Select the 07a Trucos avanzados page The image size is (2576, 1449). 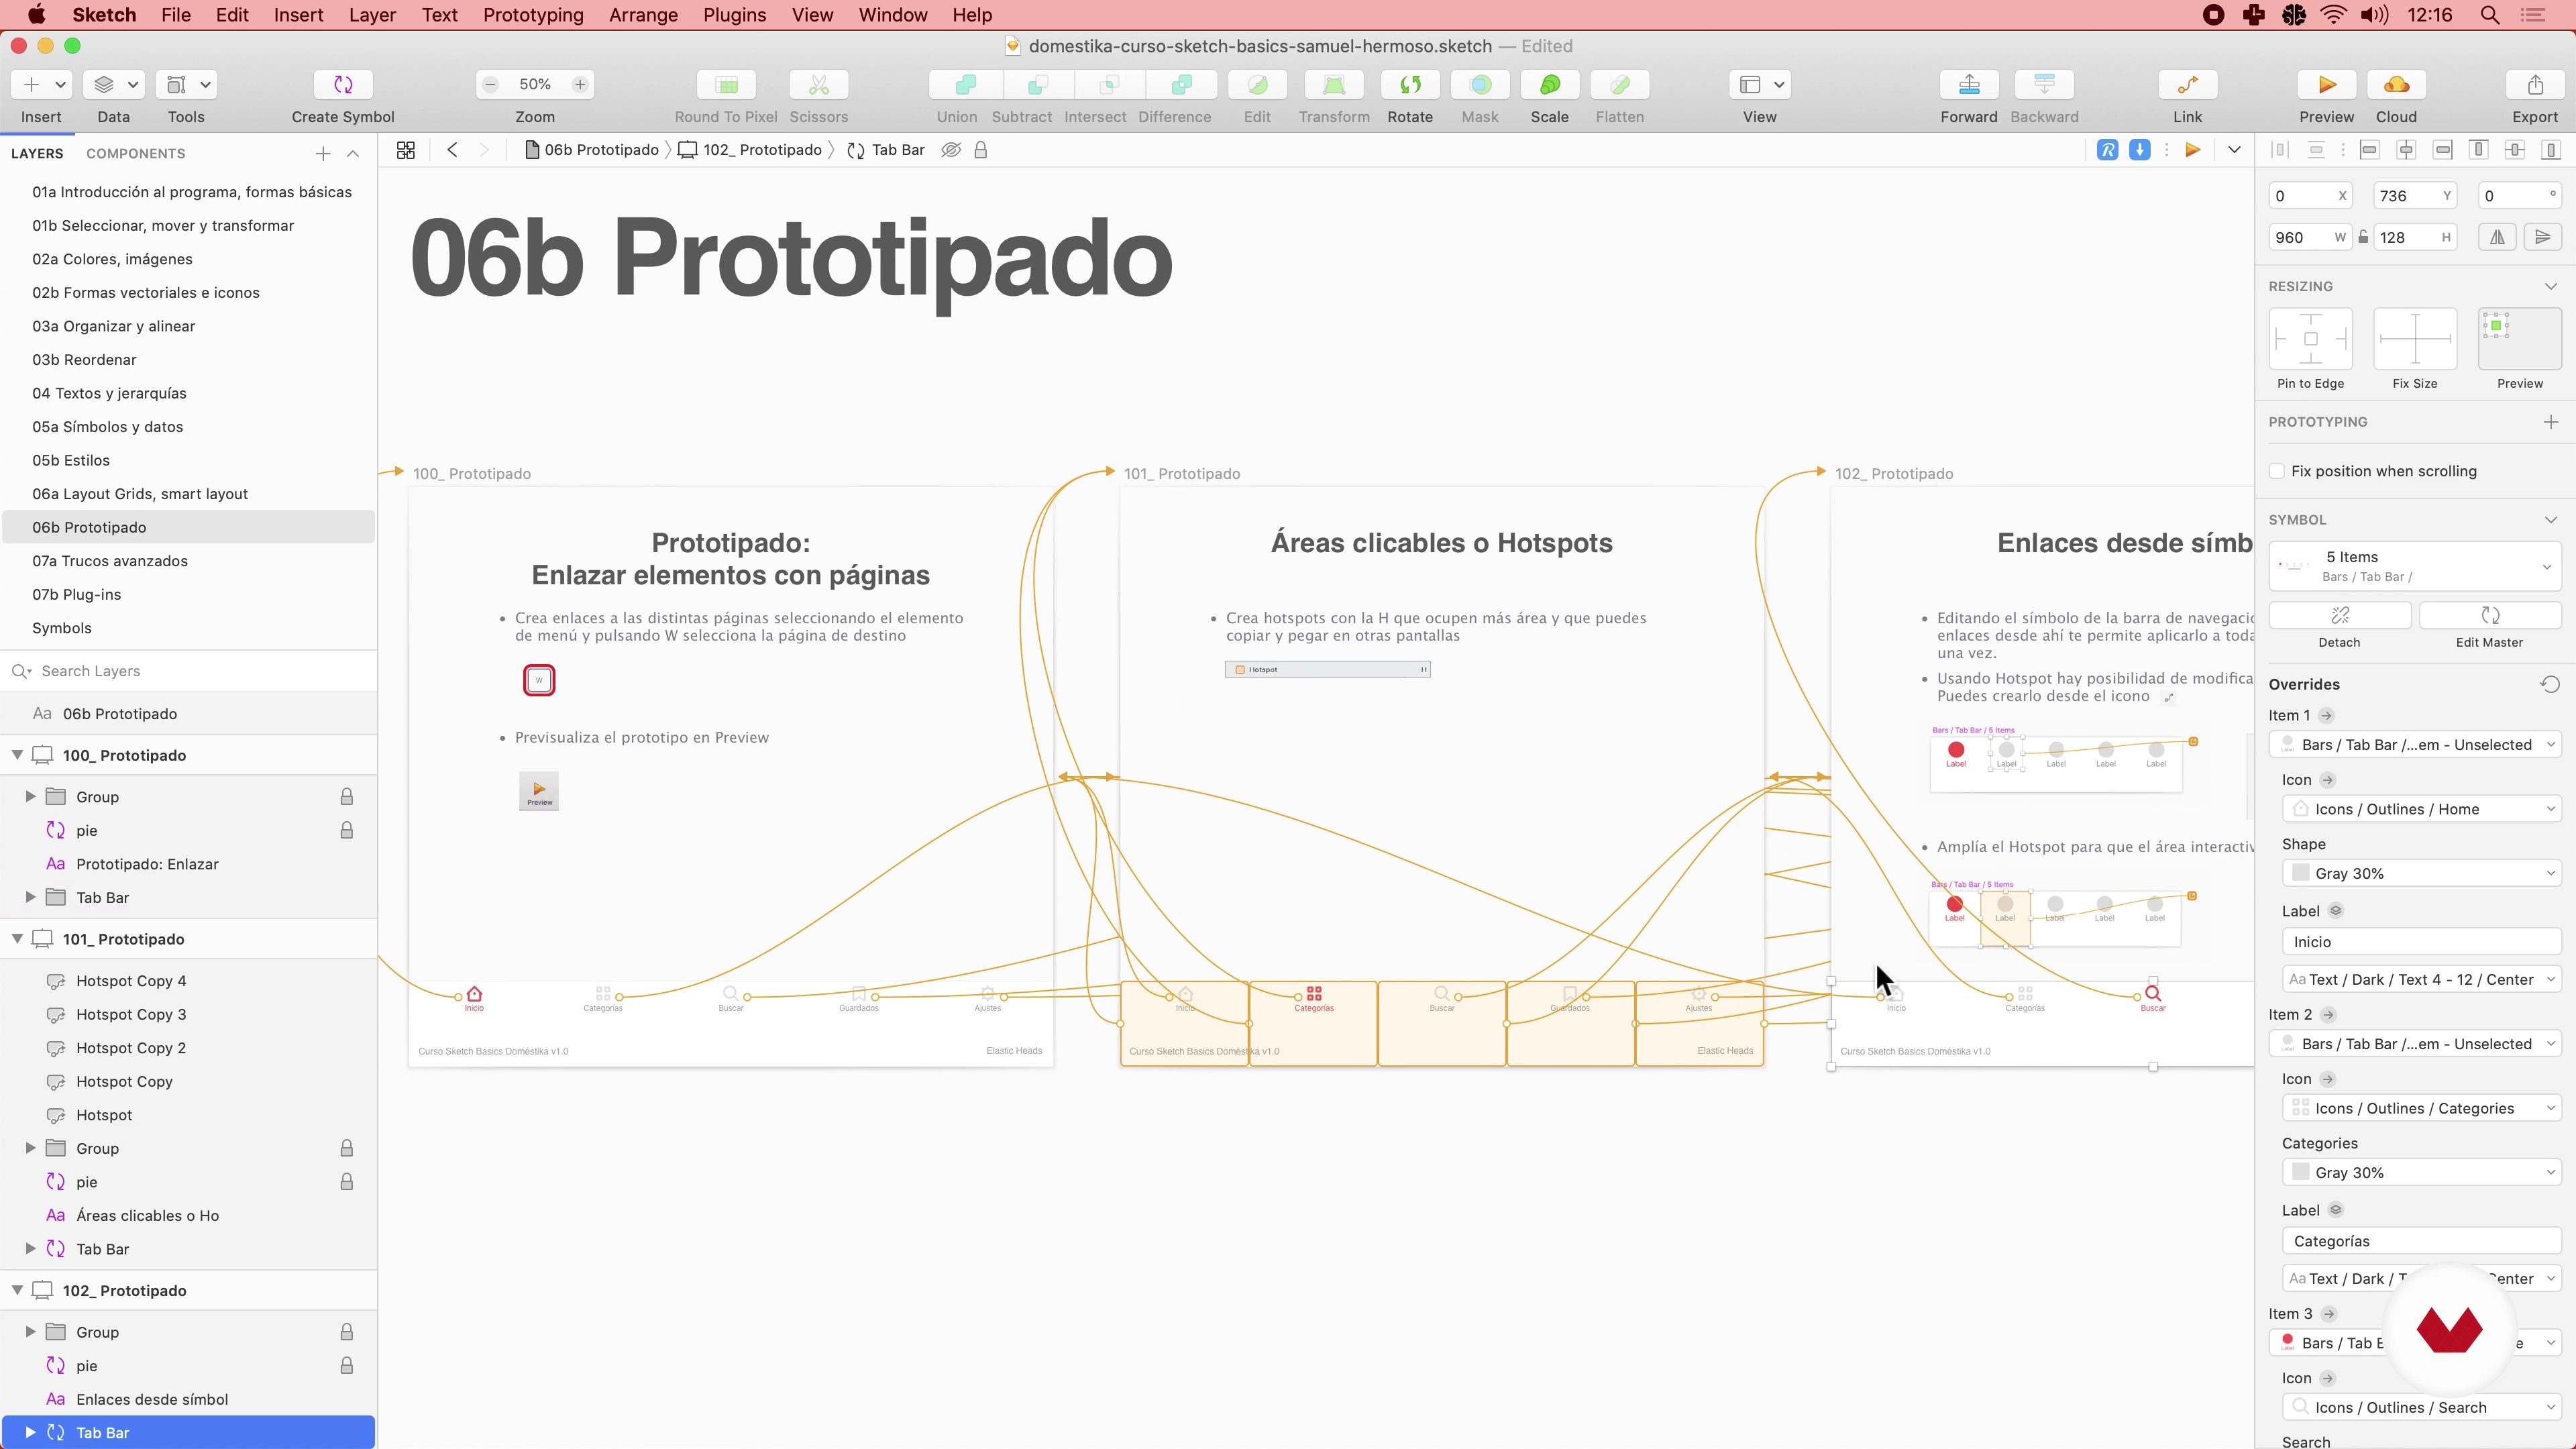(x=110, y=561)
